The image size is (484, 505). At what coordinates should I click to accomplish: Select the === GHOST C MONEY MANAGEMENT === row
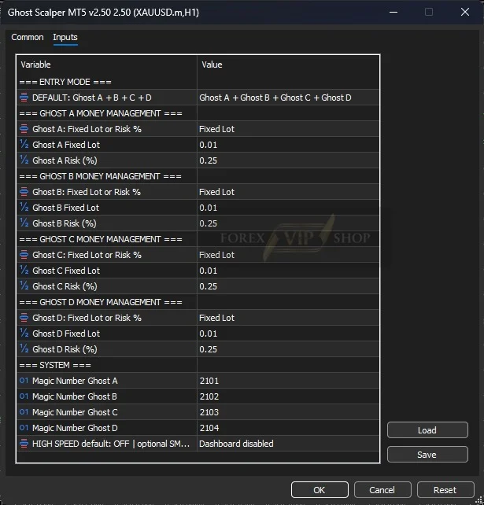pos(198,239)
